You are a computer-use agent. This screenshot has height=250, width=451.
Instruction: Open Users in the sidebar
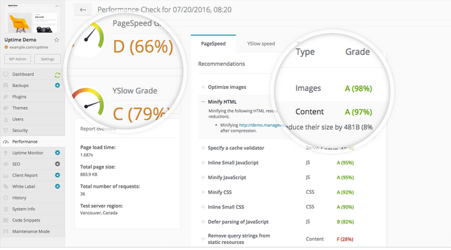(32, 119)
